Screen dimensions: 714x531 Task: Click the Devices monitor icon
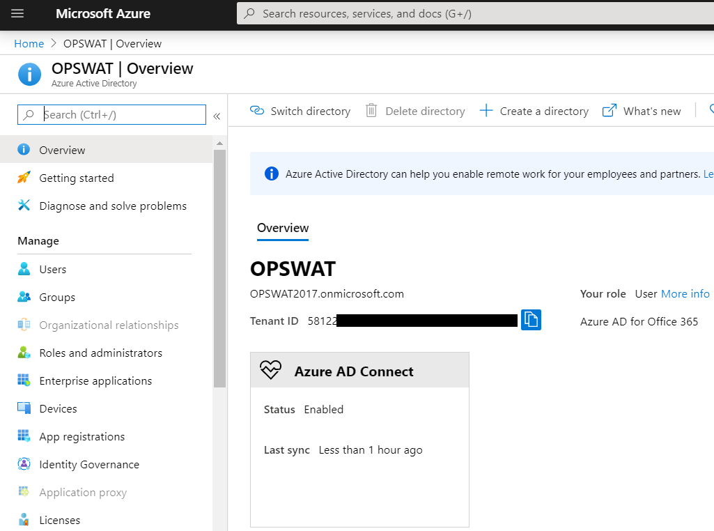(x=24, y=408)
